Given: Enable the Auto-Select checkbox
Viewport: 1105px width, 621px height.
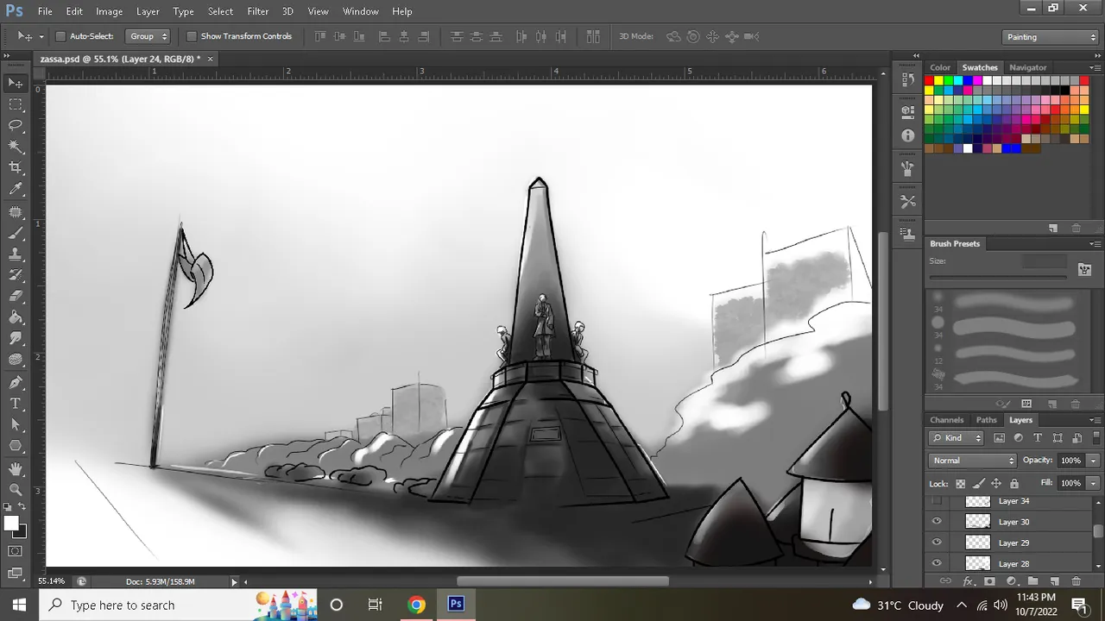Looking at the screenshot, I should pyautogui.click(x=61, y=36).
